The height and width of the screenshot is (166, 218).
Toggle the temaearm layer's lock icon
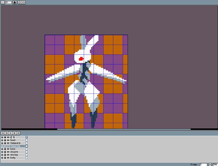tap(5, 143)
